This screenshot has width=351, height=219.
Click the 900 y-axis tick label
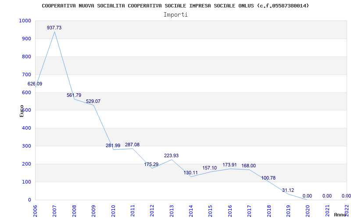tap(27, 39)
